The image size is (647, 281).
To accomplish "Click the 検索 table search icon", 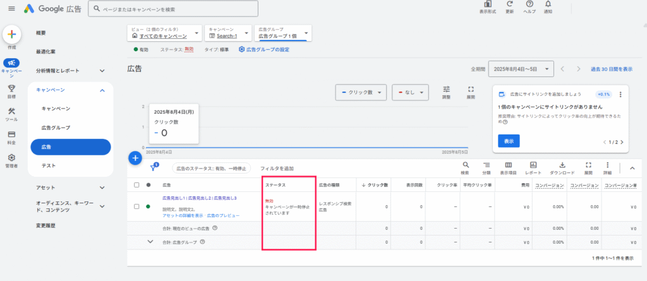I will tap(465, 168).
